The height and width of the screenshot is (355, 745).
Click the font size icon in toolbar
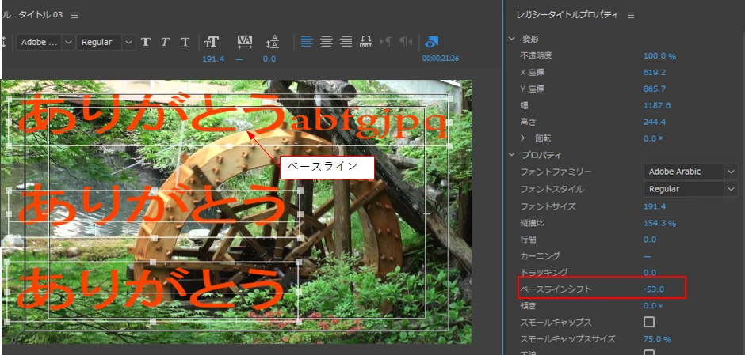211,42
